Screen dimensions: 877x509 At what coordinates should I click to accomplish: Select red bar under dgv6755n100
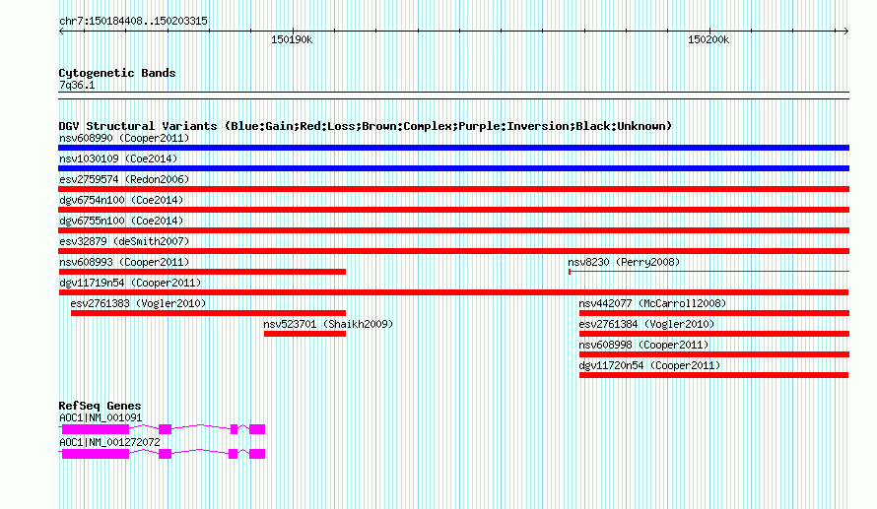(453, 230)
